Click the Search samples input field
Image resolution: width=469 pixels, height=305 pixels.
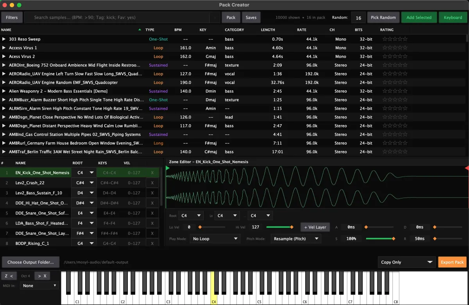(117, 18)
